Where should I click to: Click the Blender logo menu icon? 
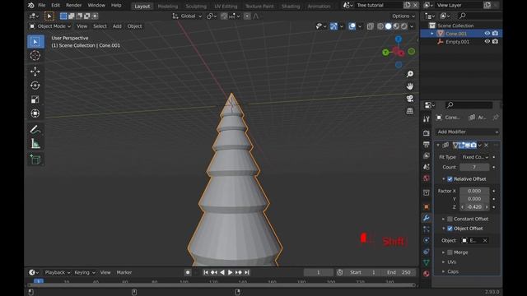coord(31,6)
